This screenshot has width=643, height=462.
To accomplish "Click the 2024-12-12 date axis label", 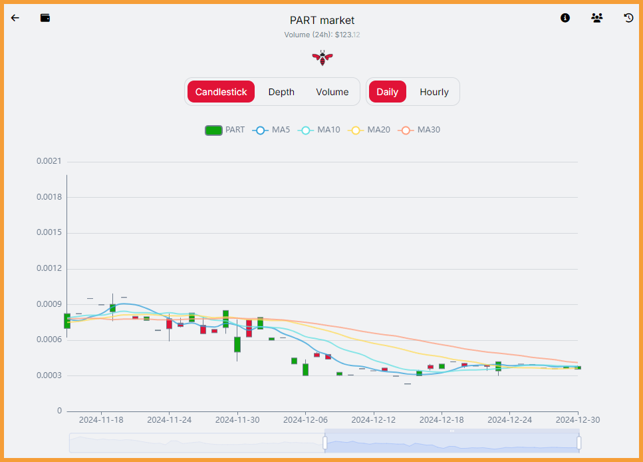I will coord(374,420).
